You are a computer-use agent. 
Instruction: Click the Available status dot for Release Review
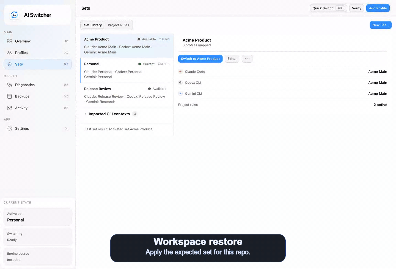click(149, 89)
